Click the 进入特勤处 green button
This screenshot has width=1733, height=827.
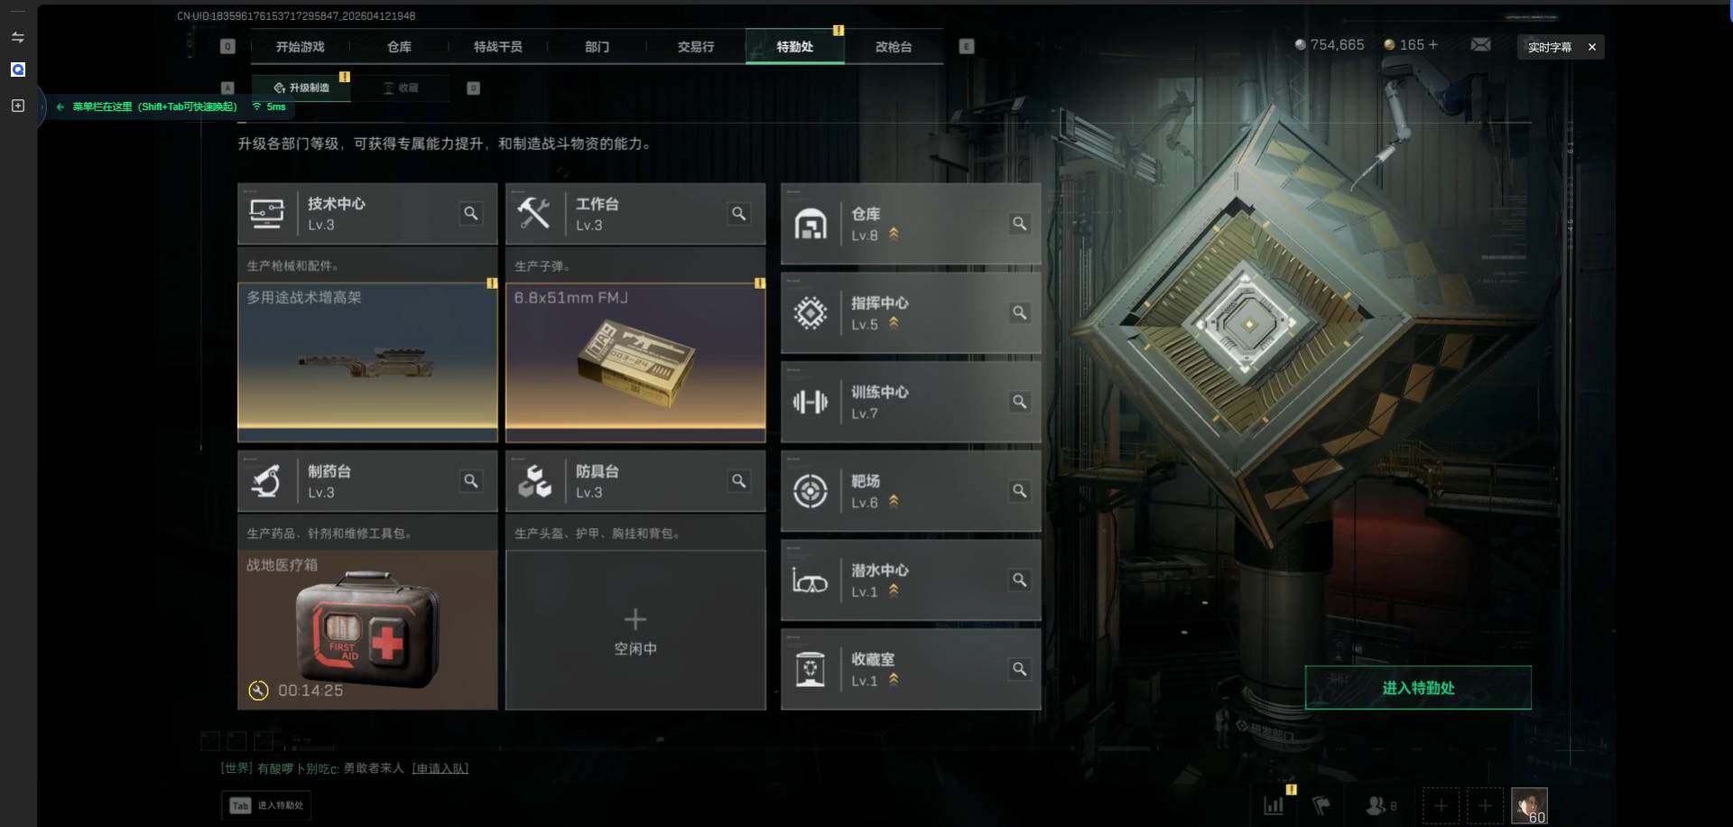tap(1418, 688)
